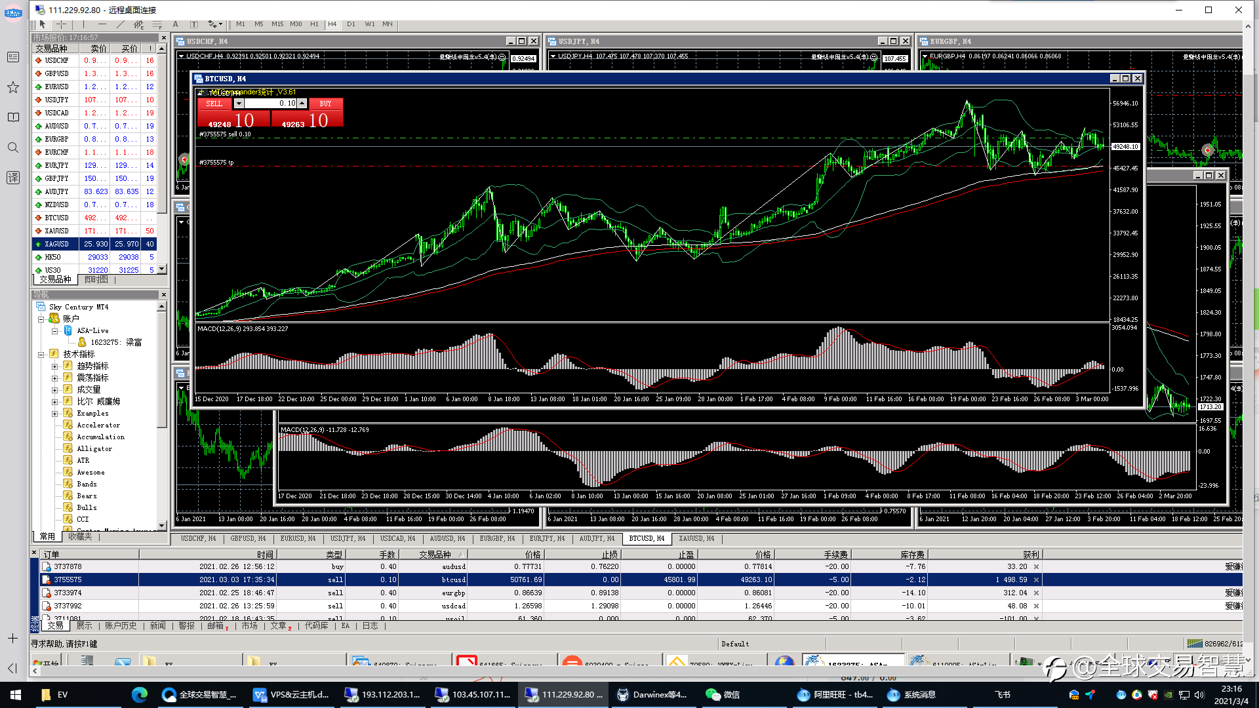Collapse the 账户 accounts tree node
The width and height of the screenshot is (1259, 708).
coord(41,319)
